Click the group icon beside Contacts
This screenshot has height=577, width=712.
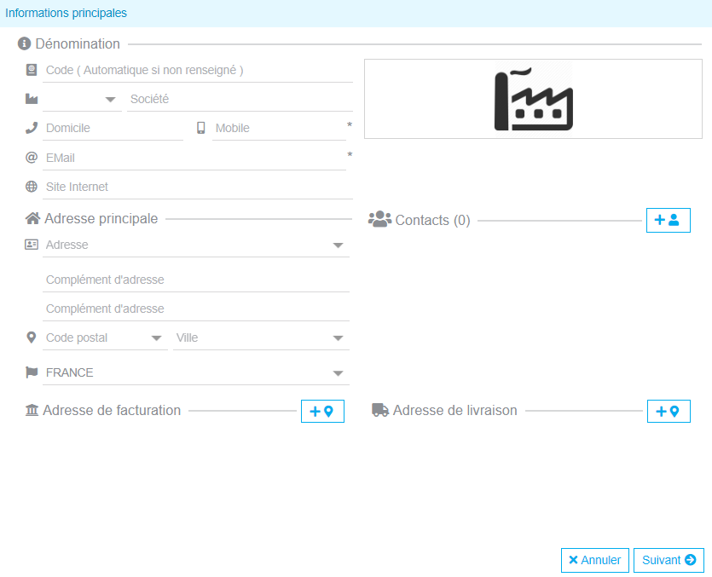[x=379, y=219]
